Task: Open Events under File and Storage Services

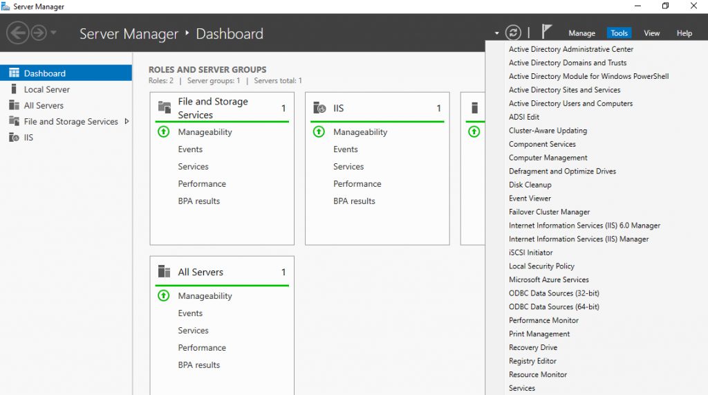Action: [190, 149]
